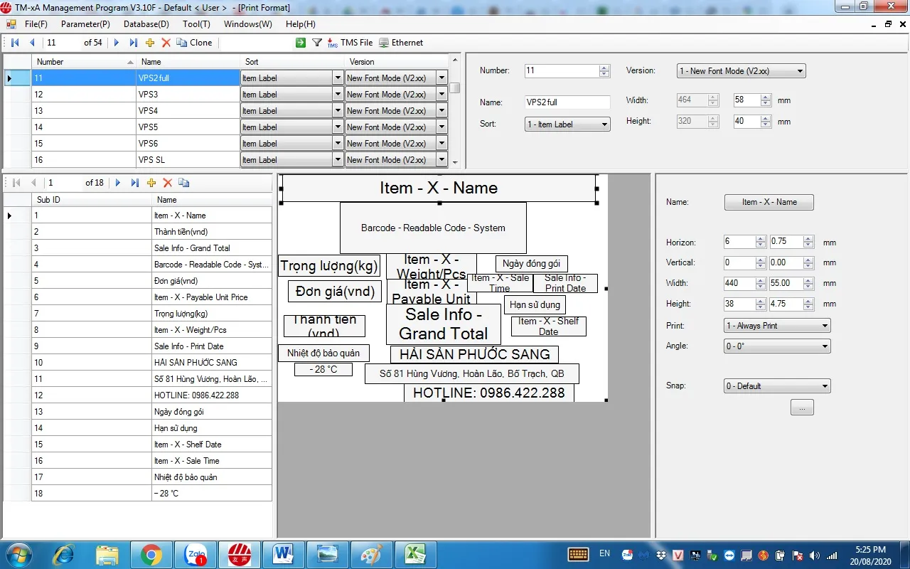Open Excel from taskbar
The height and width of the screenshot is (569, 910).
(415, 554)
